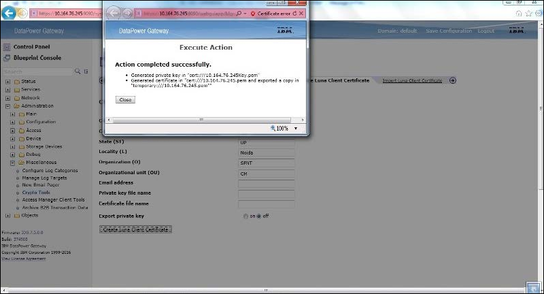The width and height of the screenshot is (544, 294).
Task: Click Domain: default in header
Action: pos(397,31)
